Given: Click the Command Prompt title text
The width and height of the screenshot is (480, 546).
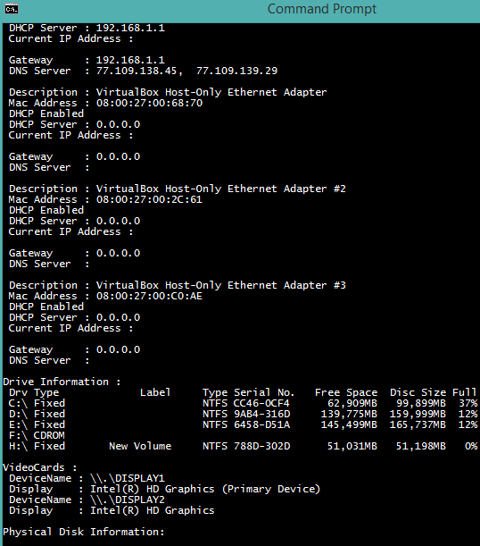Looking at the screenshot, I should (x=322, y=9).
